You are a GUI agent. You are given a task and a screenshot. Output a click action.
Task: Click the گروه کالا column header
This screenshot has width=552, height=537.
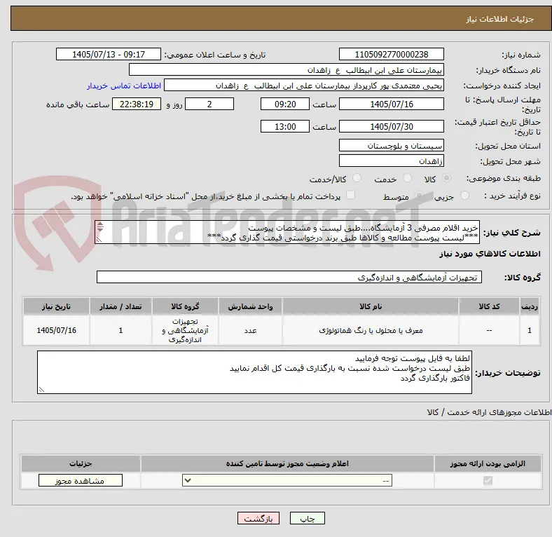point(185,306)
